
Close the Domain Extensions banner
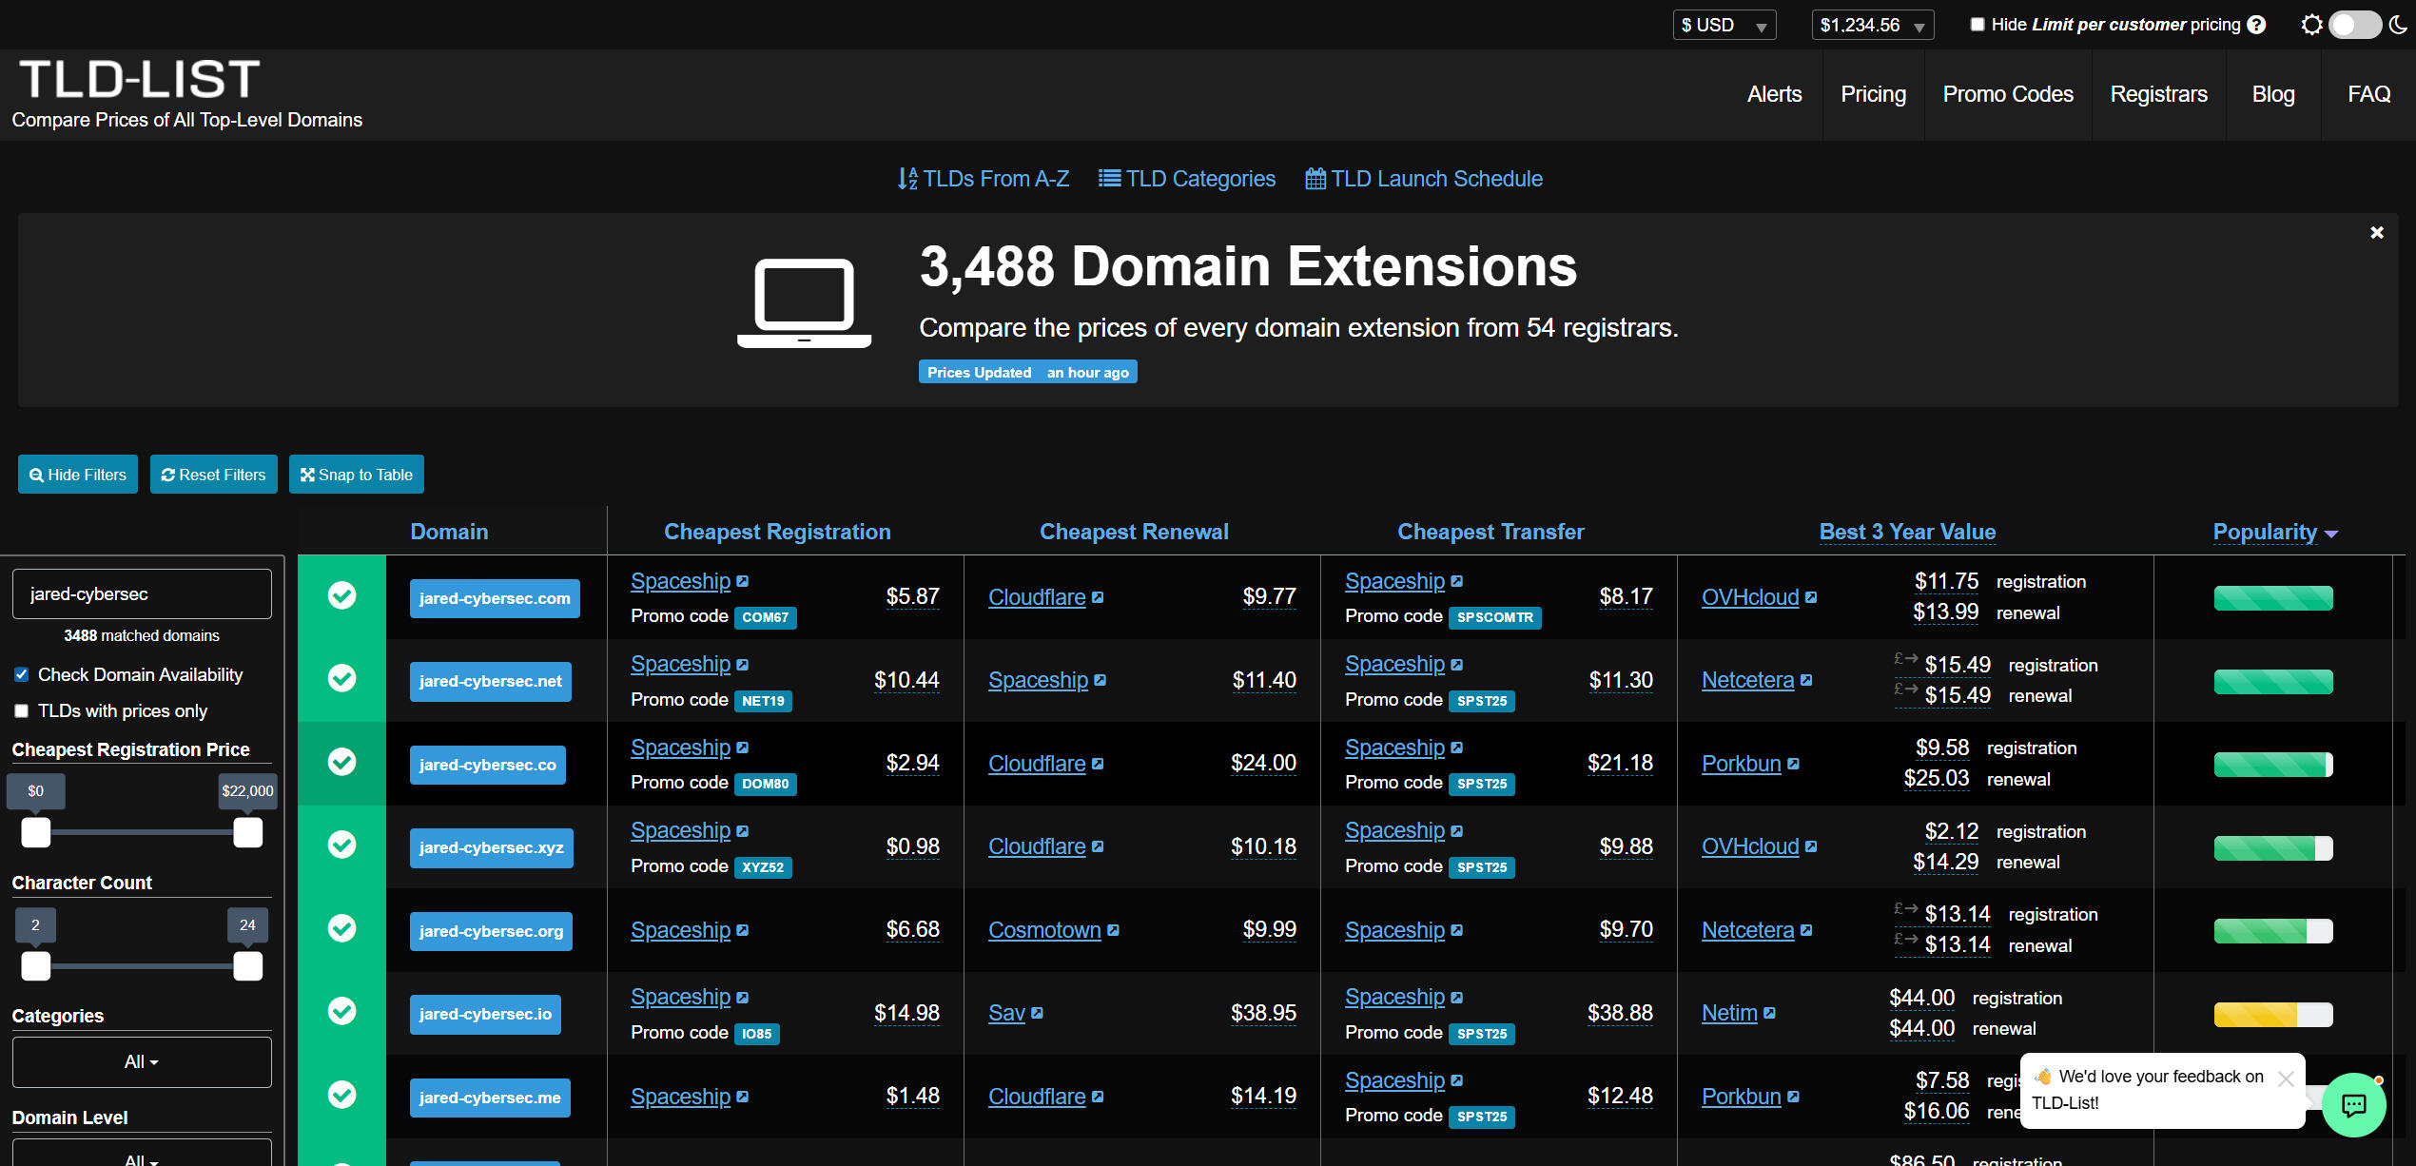tap(2377, 233)
